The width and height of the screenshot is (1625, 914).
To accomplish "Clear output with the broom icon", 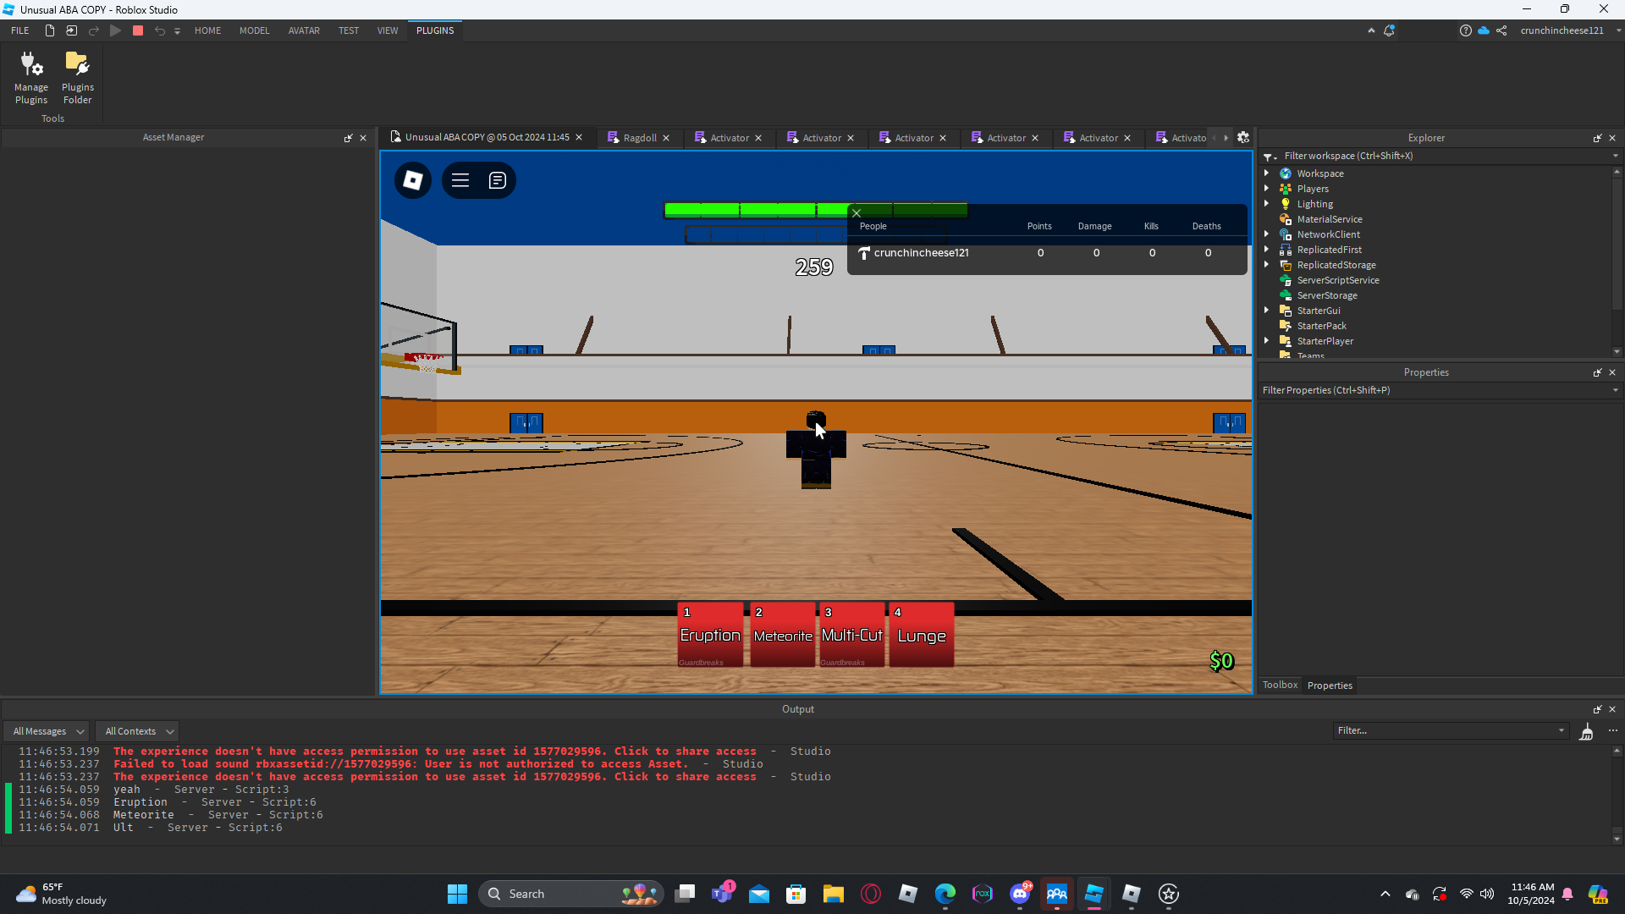I will 1586,731.
